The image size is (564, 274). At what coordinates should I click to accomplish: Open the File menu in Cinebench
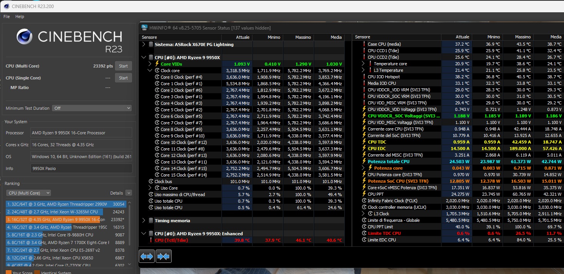[x=7, y=17]
